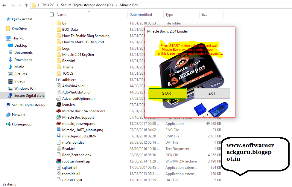
Task: Expand chevron after This PC in address bar
Action: click(x=57, y=5)
